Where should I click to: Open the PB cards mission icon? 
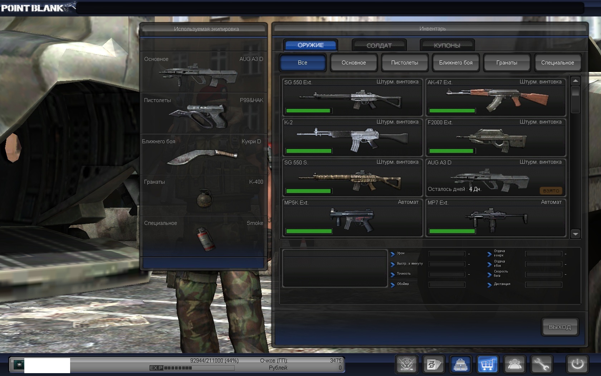pyautogui.click(x=434, y=365)
